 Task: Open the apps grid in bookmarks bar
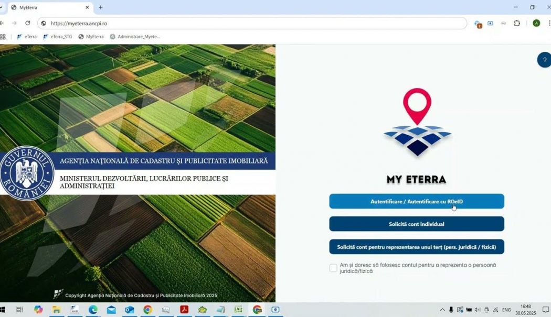(3, 37)
